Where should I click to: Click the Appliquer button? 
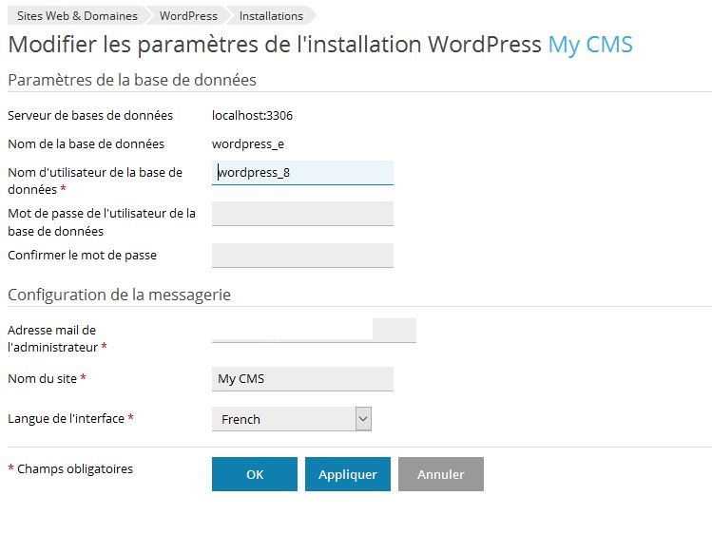click(348, 474)
